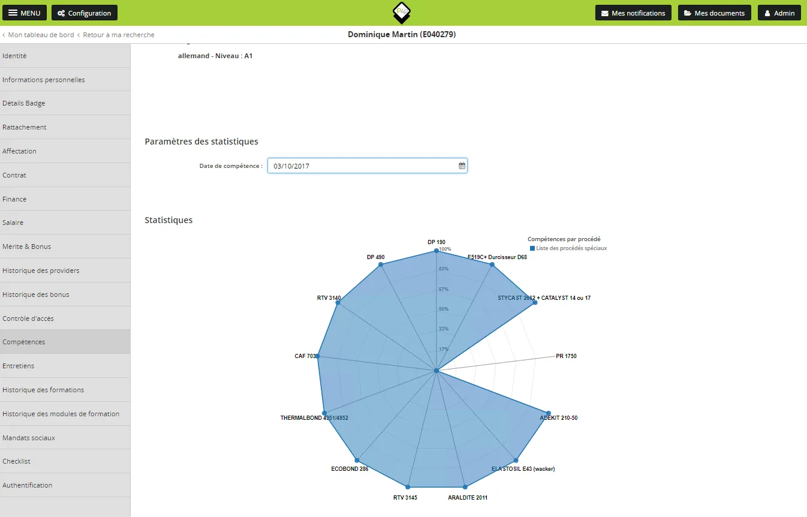Click the RTV 3140 radar data point
The height and width of the screenshot is (517, 807).
click(x=338, y=303)
